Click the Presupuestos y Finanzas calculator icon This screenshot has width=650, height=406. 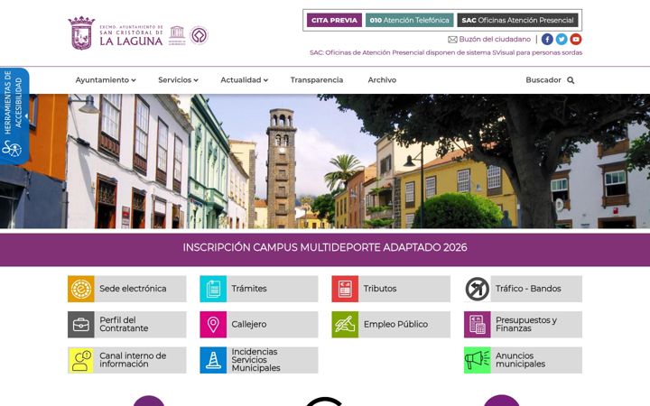478,325
